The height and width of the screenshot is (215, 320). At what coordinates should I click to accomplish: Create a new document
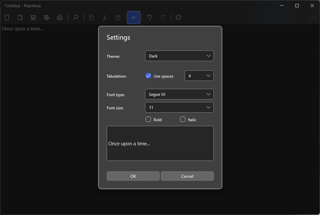(7, 17)
